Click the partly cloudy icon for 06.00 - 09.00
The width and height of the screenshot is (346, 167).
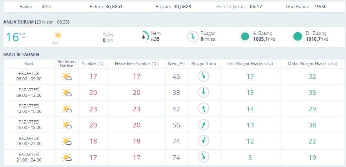click(x=66, y=76)
